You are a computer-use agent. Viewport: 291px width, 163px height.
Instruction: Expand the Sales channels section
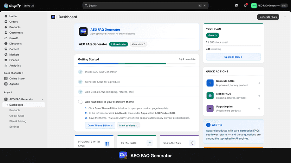pos(14,73)
